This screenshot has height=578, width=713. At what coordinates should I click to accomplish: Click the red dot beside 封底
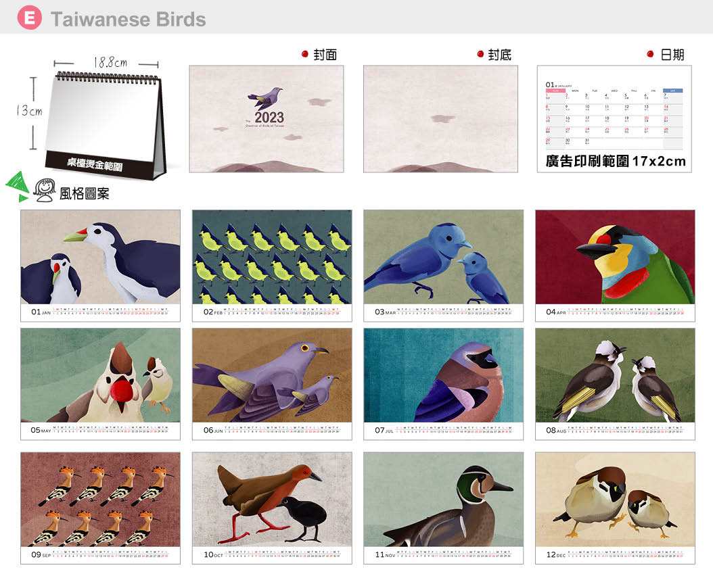click(480, 54)
